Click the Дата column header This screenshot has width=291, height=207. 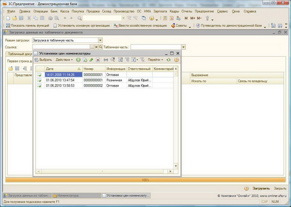[64, 69]
